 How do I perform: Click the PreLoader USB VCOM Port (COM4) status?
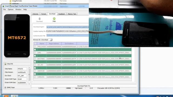tap(109, 88)
